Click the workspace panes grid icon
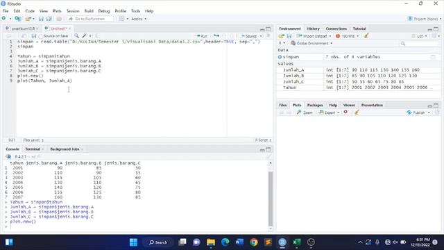This screenshot has width=444, height=250. (x=122, y=19)
